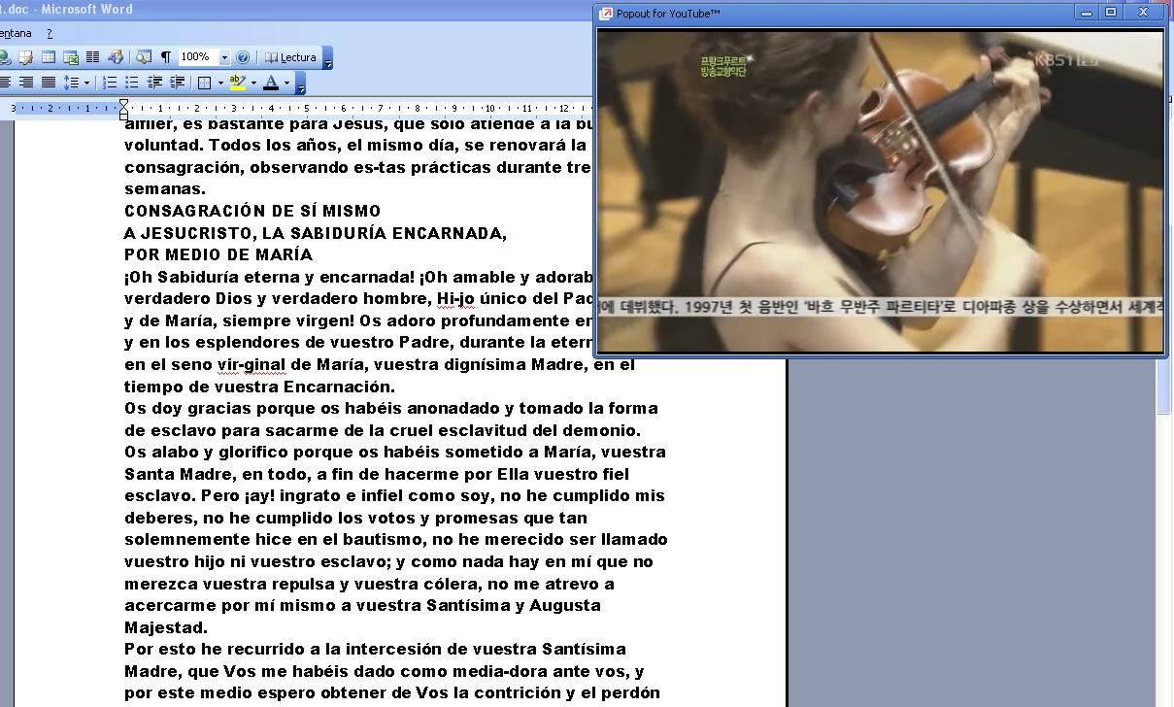Image resolution: width=1174 pixels, height=707 pixels.
Task: Toggle justified text alignment
Action: pyautogui.click(x=48, y=83)
